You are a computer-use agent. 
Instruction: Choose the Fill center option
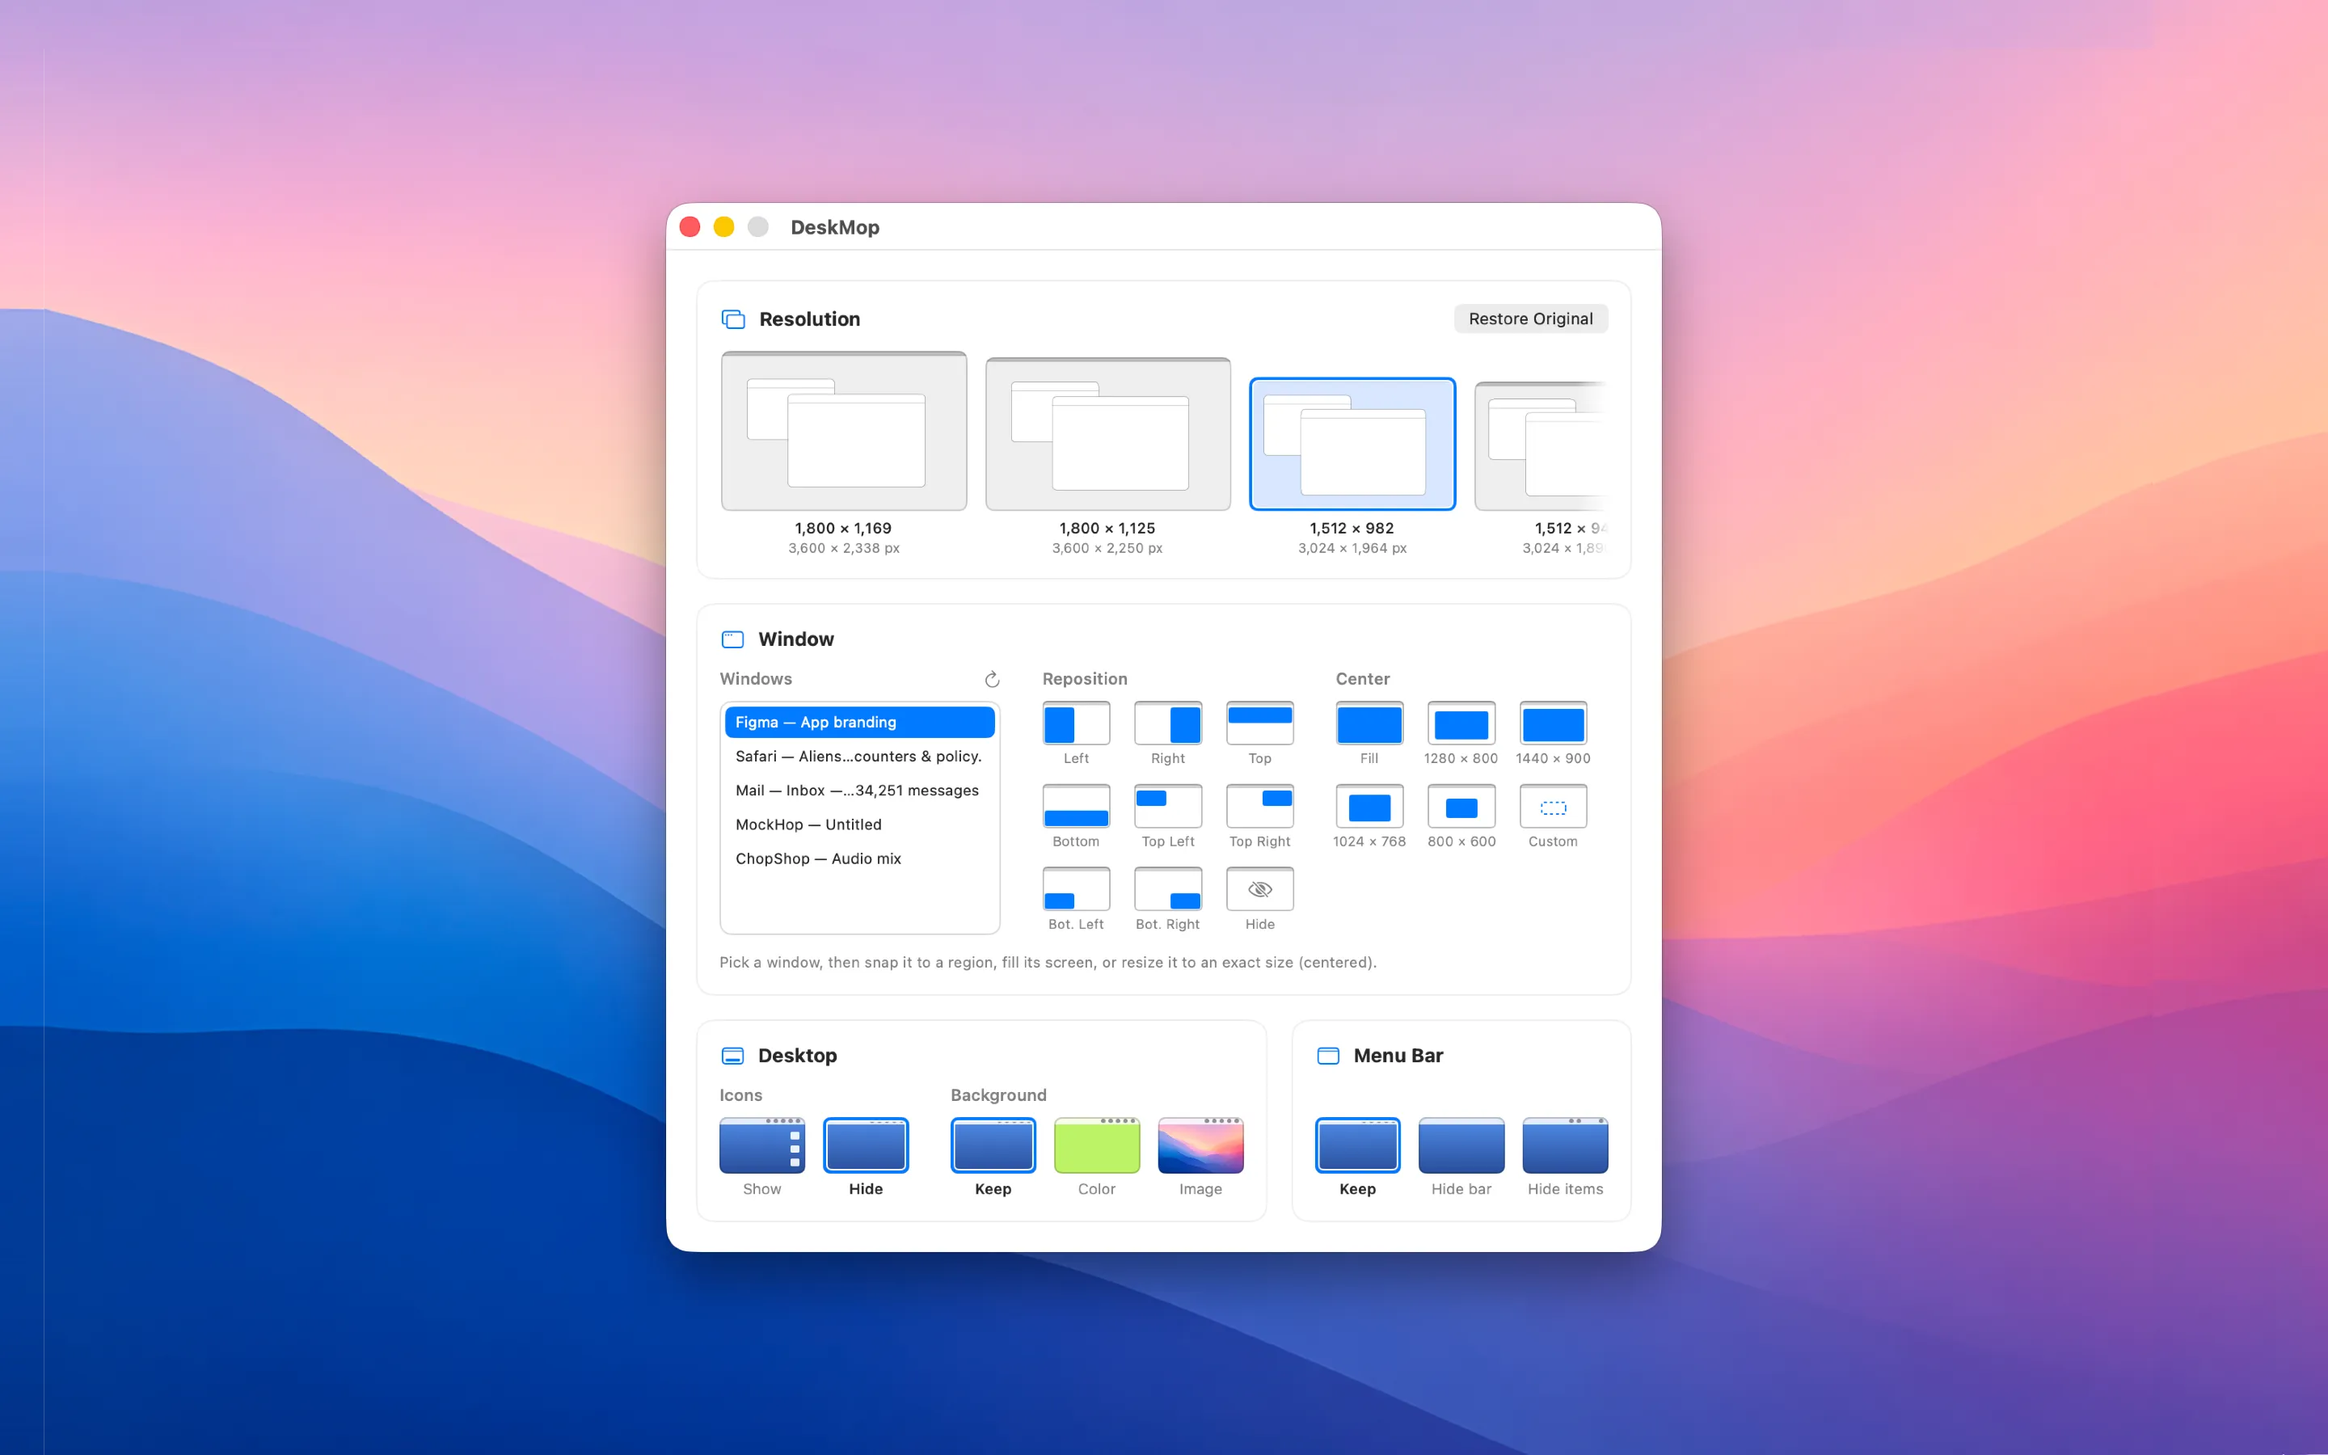click(1369, 723)
